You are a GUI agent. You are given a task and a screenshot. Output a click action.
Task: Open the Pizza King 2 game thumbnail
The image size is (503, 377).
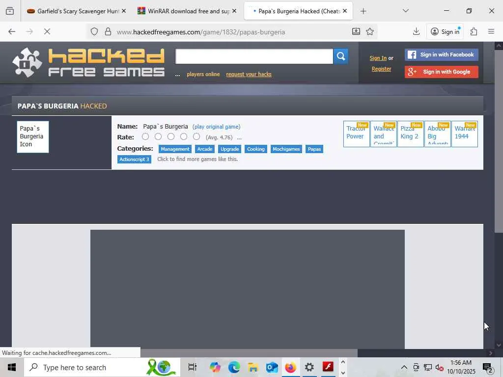click(x=410, y=134)
